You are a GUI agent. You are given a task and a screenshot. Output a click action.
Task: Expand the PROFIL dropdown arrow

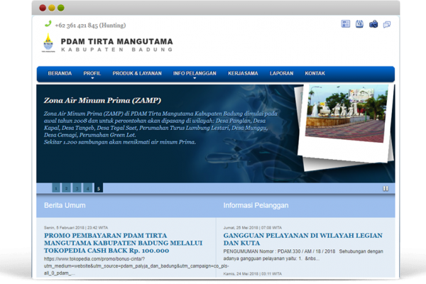coord(92,78)
